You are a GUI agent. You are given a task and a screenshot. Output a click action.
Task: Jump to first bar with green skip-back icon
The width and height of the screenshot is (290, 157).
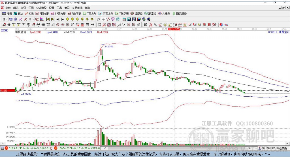coord(48,19)
